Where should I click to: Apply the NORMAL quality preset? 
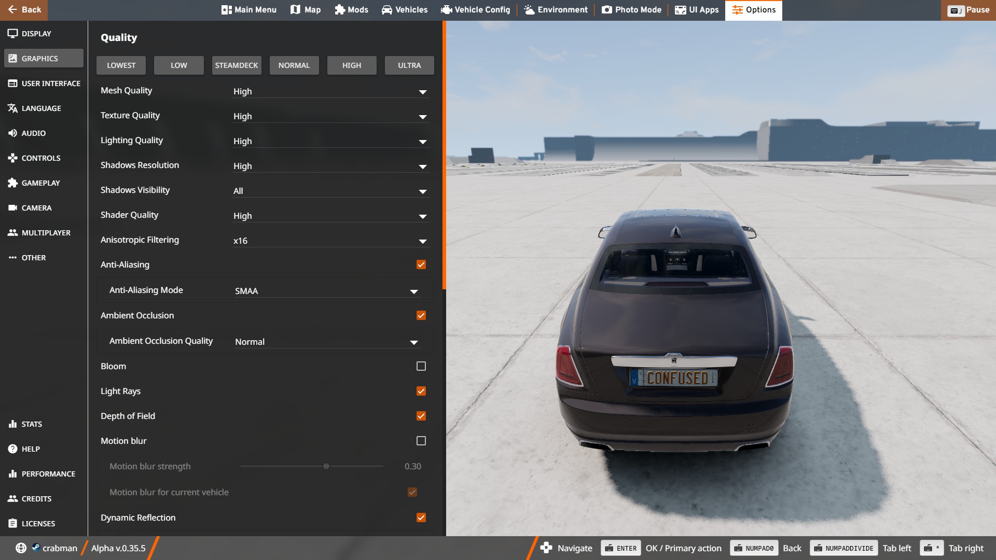(x=294, y=65)
